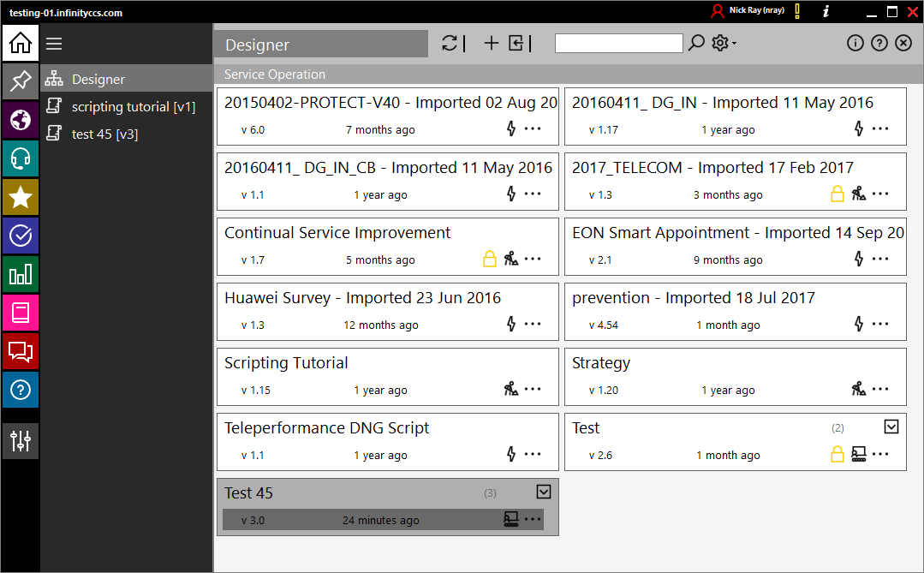This screenshot has width=924, height=573.
Task: Click the plus add icon
Action: coord(491,43)
